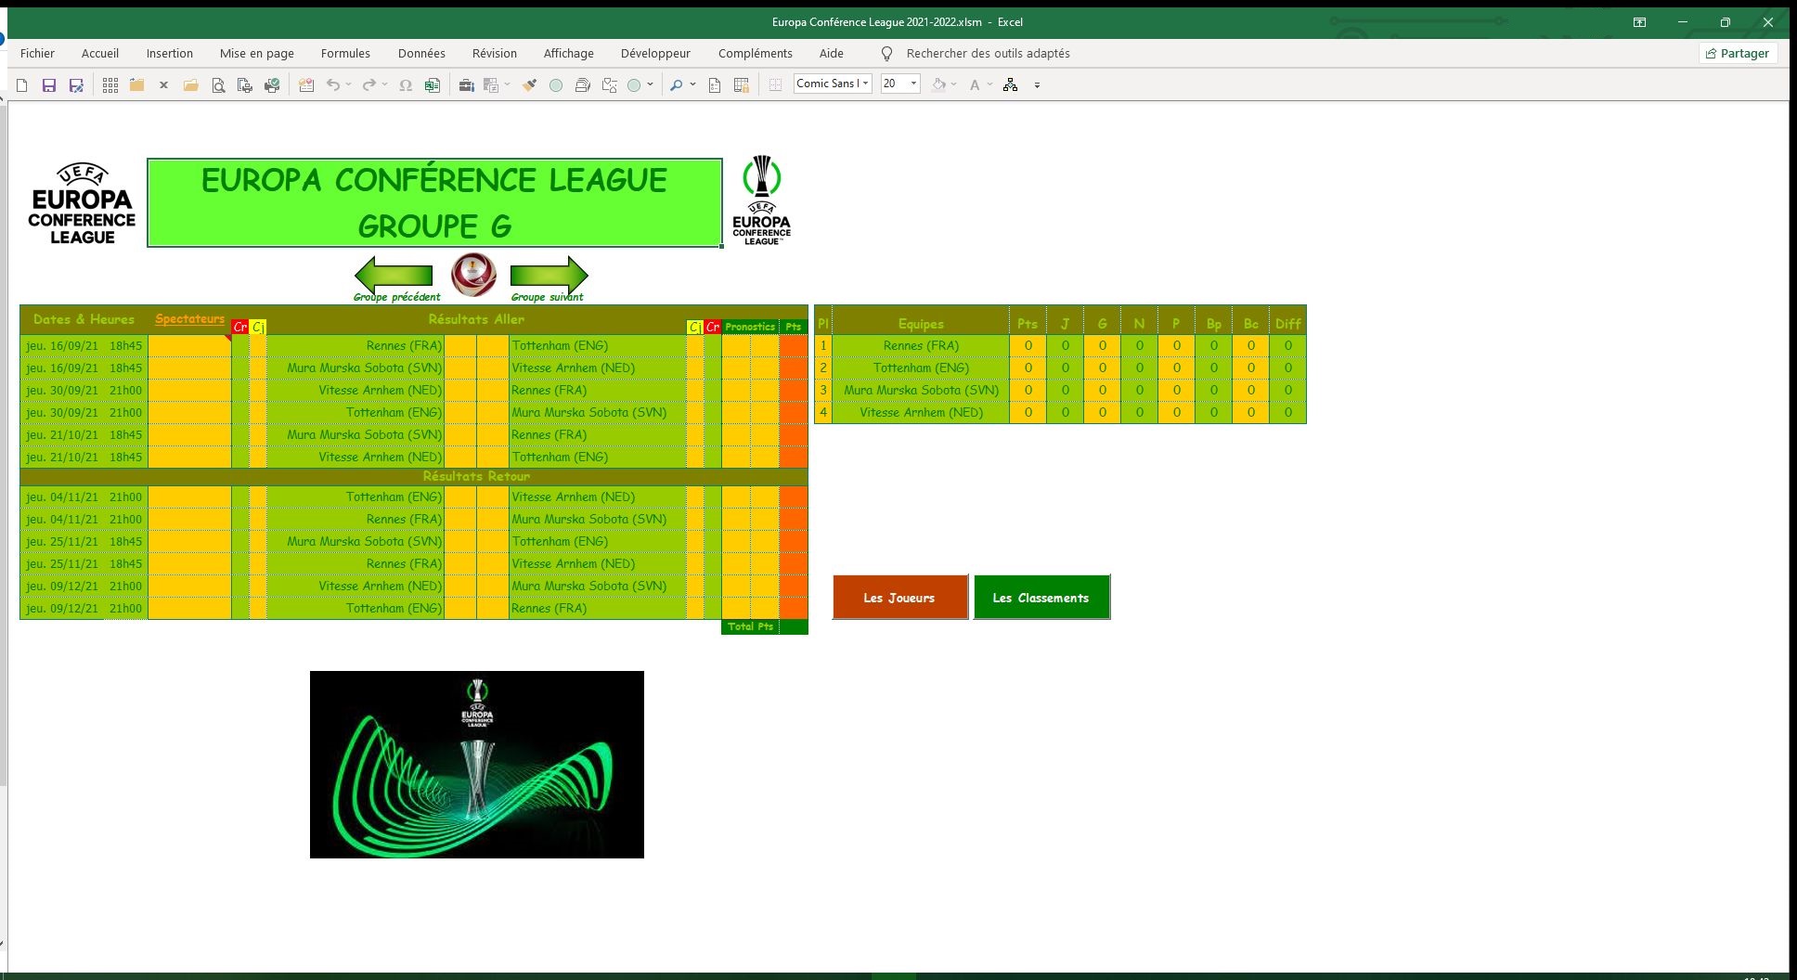
Task: Open the fill color bucket picker
Action: pos(939,84)
